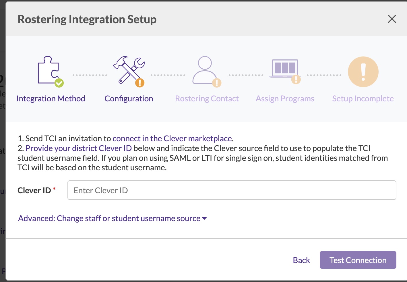The image size is (407, 282).
Task: Select the Configuration step label
Action: coord(129,98)
